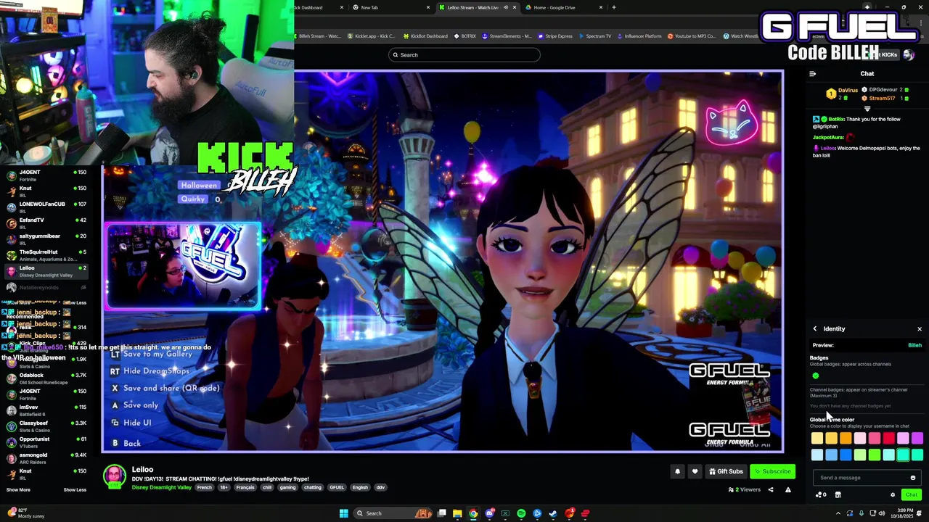This screenshot has width=929, height=522.
Task: Open the Spectrum TV bookmark
Action: pos(595,36)
